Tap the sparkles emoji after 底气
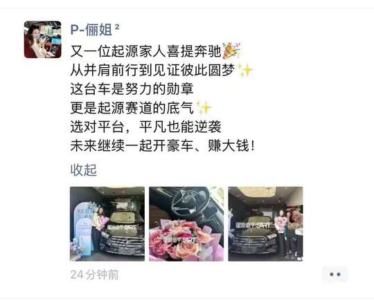374x303 pixels. 204,108
